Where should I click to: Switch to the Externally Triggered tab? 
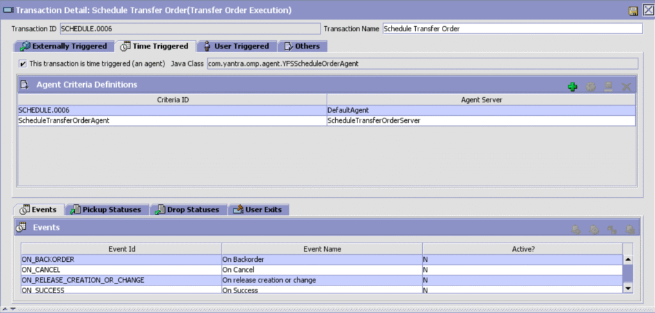tap(63, 46)
